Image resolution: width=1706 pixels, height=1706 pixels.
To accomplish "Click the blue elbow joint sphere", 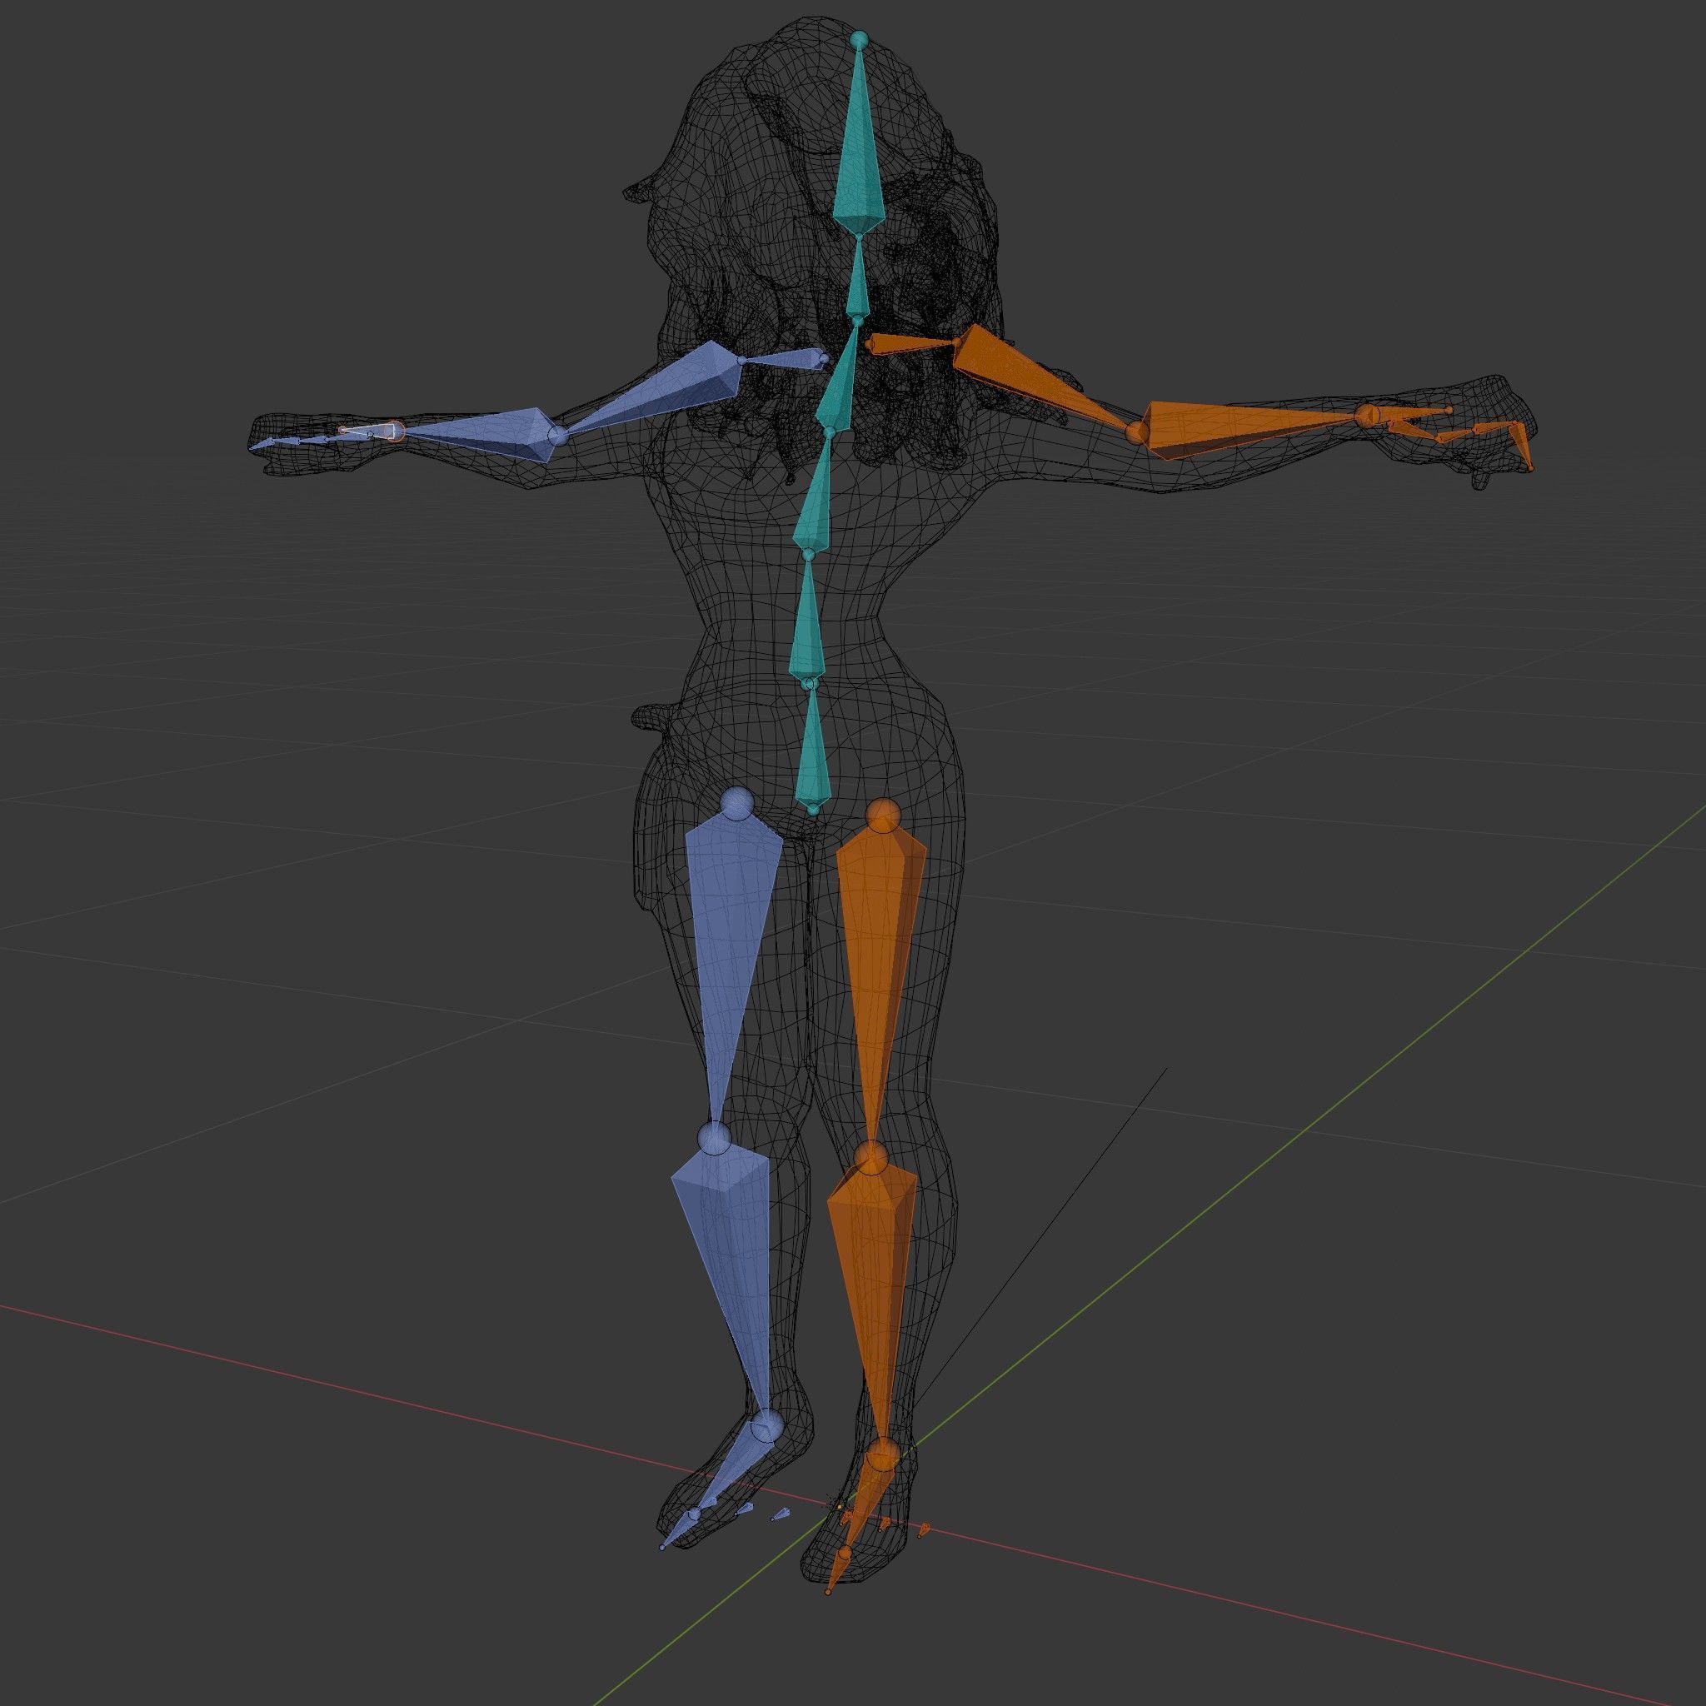I will pos(557,436).
